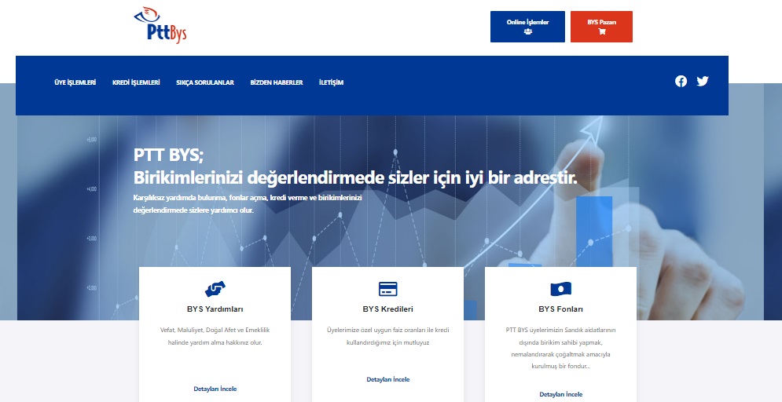782x402 pixels.
Task: Click the 'Karşılıksız yardımda bulunma' subtitle text
Action: pyautogui.click(x=248, y=203)
